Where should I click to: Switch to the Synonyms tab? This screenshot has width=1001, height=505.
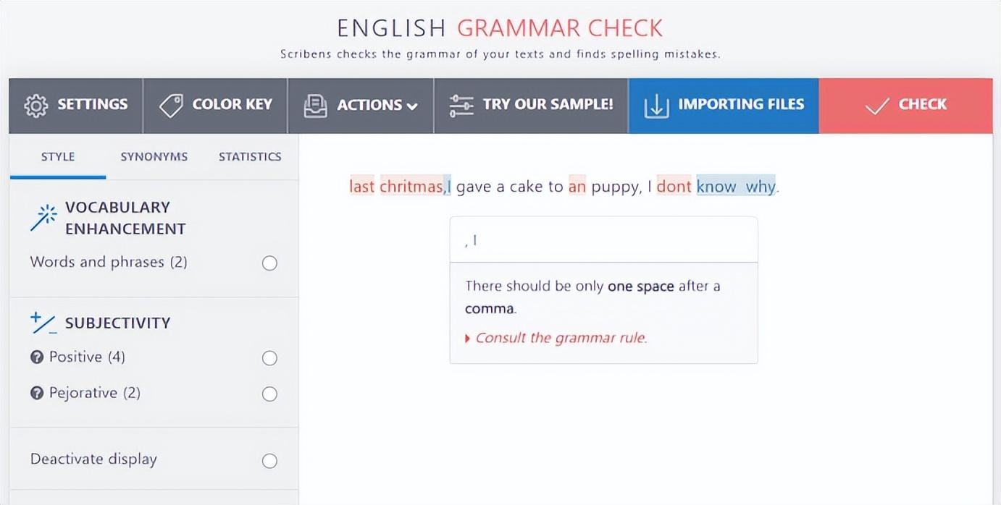[x=154, y=156]
